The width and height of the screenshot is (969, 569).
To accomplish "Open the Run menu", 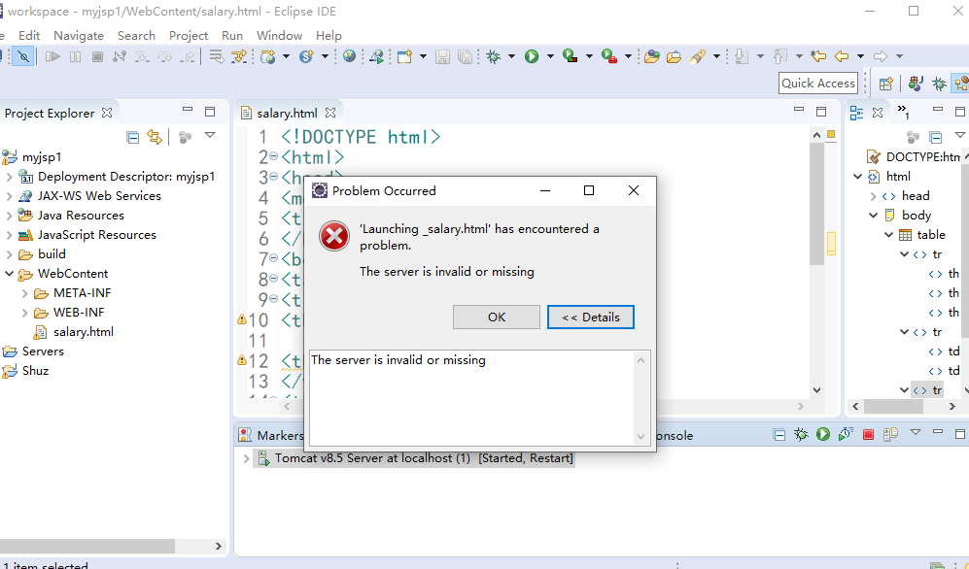I will [232, 36].
